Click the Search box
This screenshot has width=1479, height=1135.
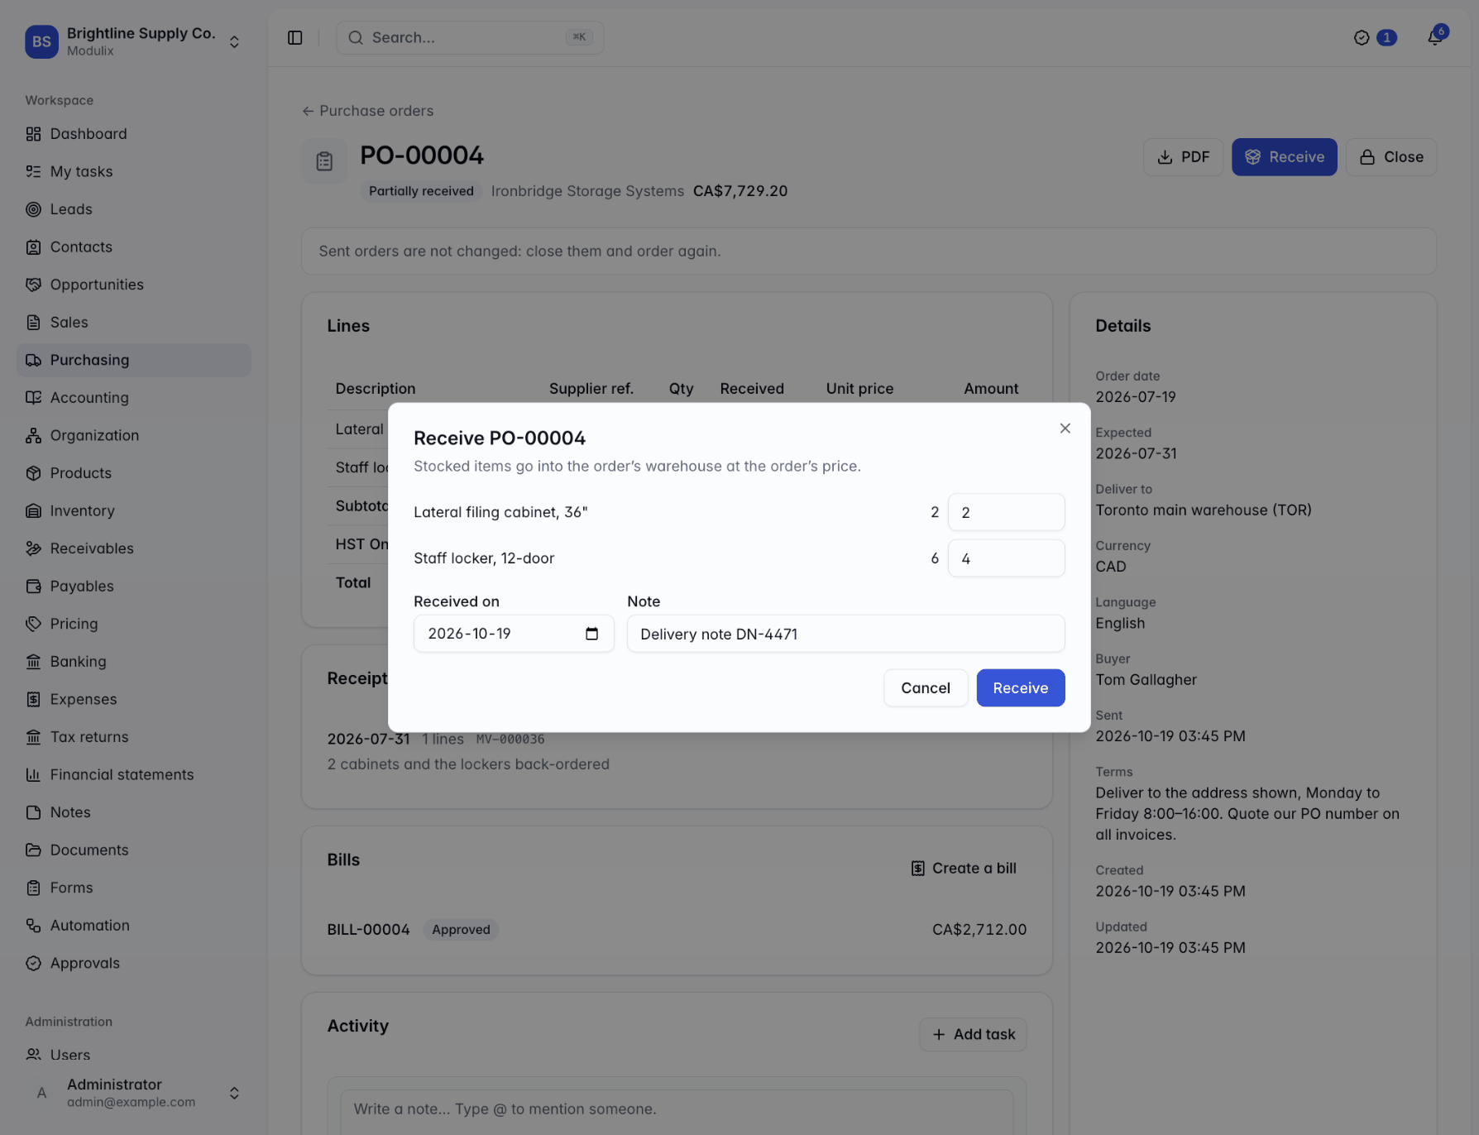[470, 38]
